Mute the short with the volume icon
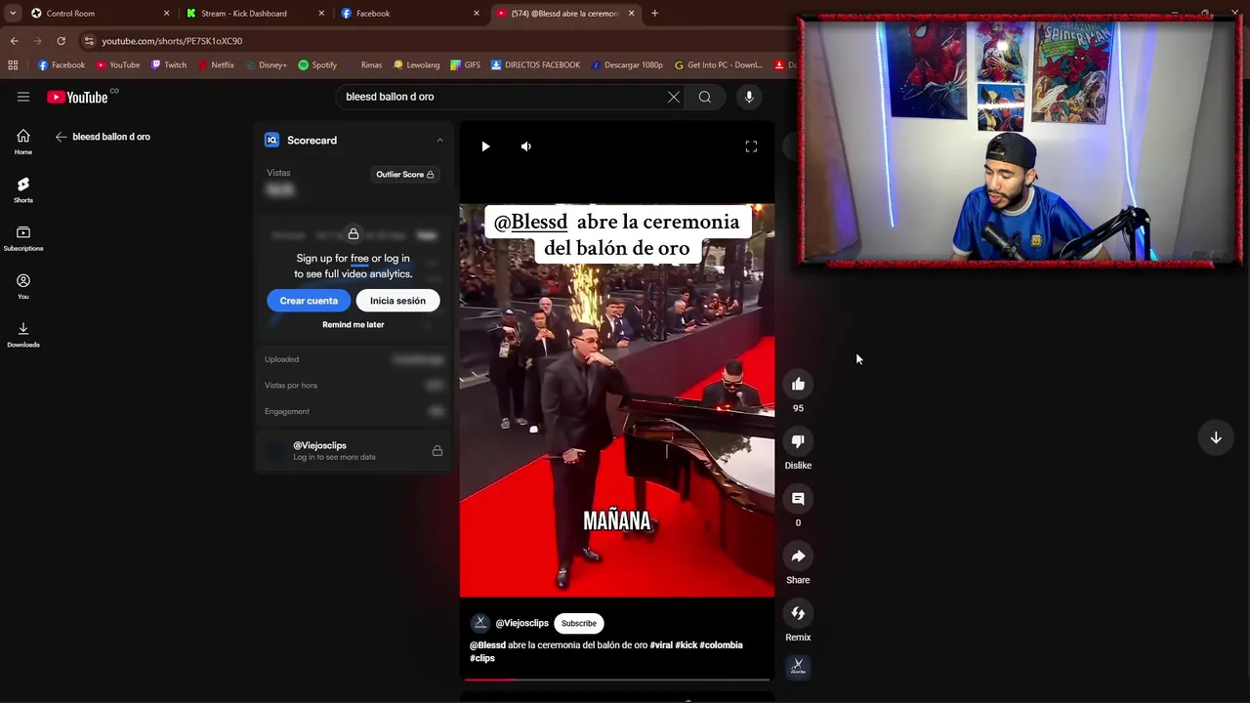Screen dimensions: 1250x703 pos(525,146)
